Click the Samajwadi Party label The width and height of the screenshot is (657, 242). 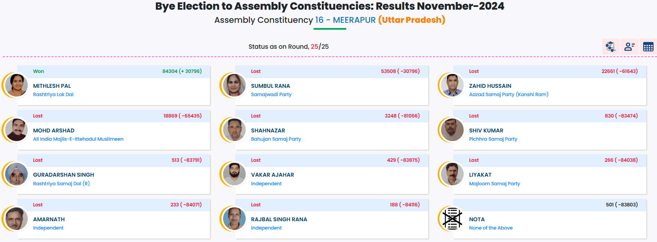[271, 94]
